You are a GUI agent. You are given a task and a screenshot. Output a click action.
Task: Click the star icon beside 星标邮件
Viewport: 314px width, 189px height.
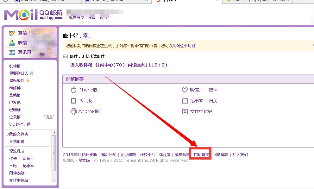tap(28, 80)
